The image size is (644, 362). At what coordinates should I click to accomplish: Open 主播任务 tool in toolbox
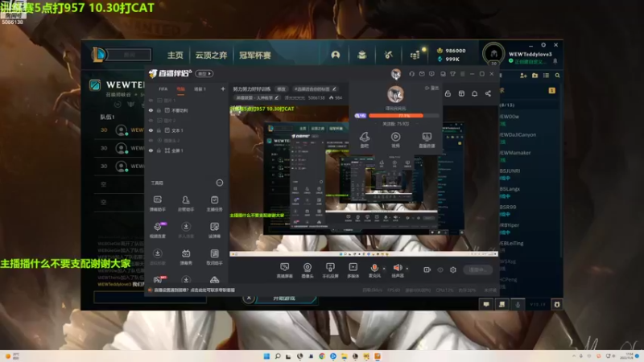tap(214, 204)
